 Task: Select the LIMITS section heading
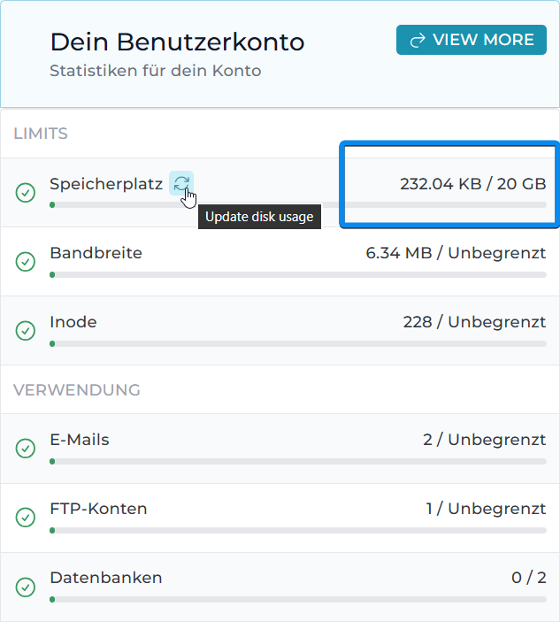click(41, 134)
